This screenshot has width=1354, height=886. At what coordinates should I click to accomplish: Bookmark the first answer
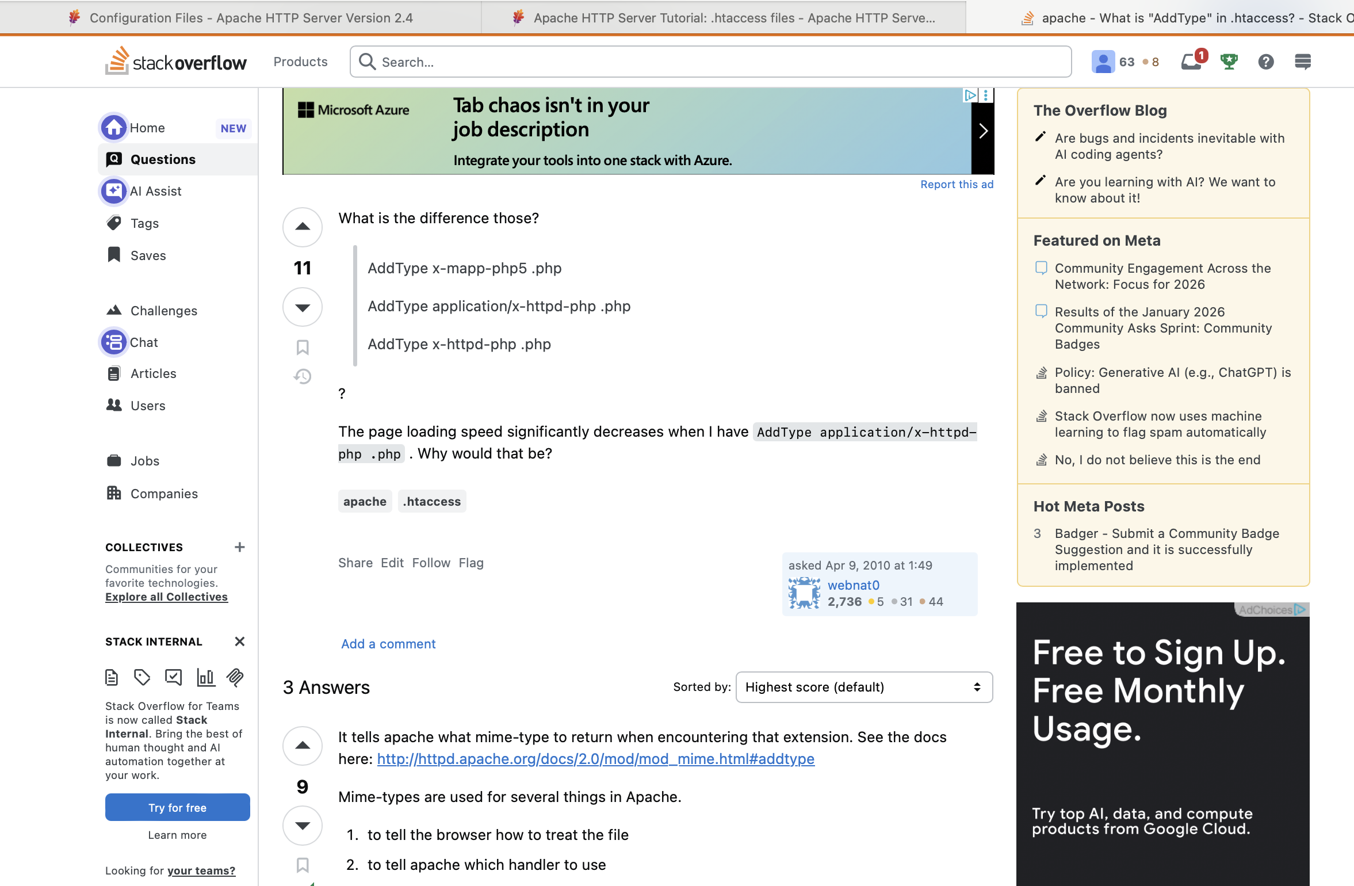(303, 865)
